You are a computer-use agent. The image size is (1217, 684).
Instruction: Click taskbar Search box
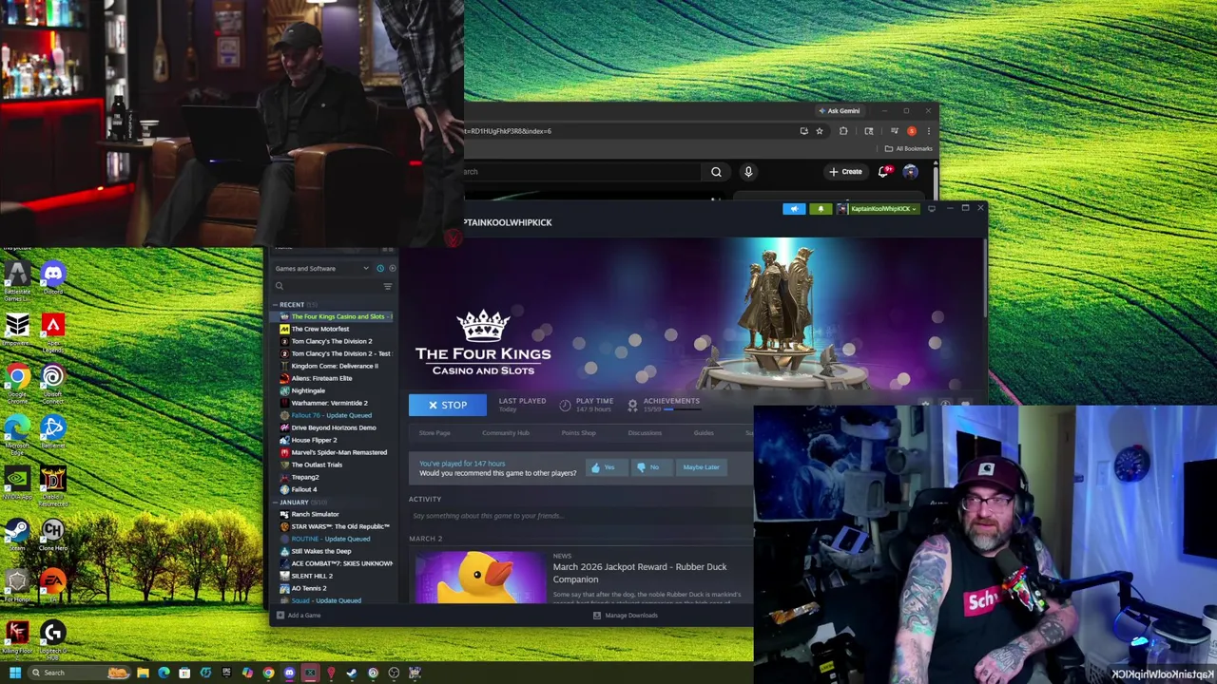click(x=81, y=674)
